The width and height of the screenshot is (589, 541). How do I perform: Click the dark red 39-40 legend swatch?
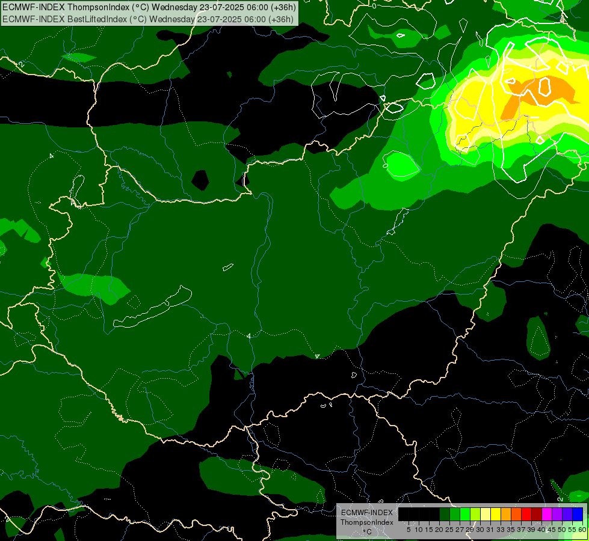coord(537,514)
